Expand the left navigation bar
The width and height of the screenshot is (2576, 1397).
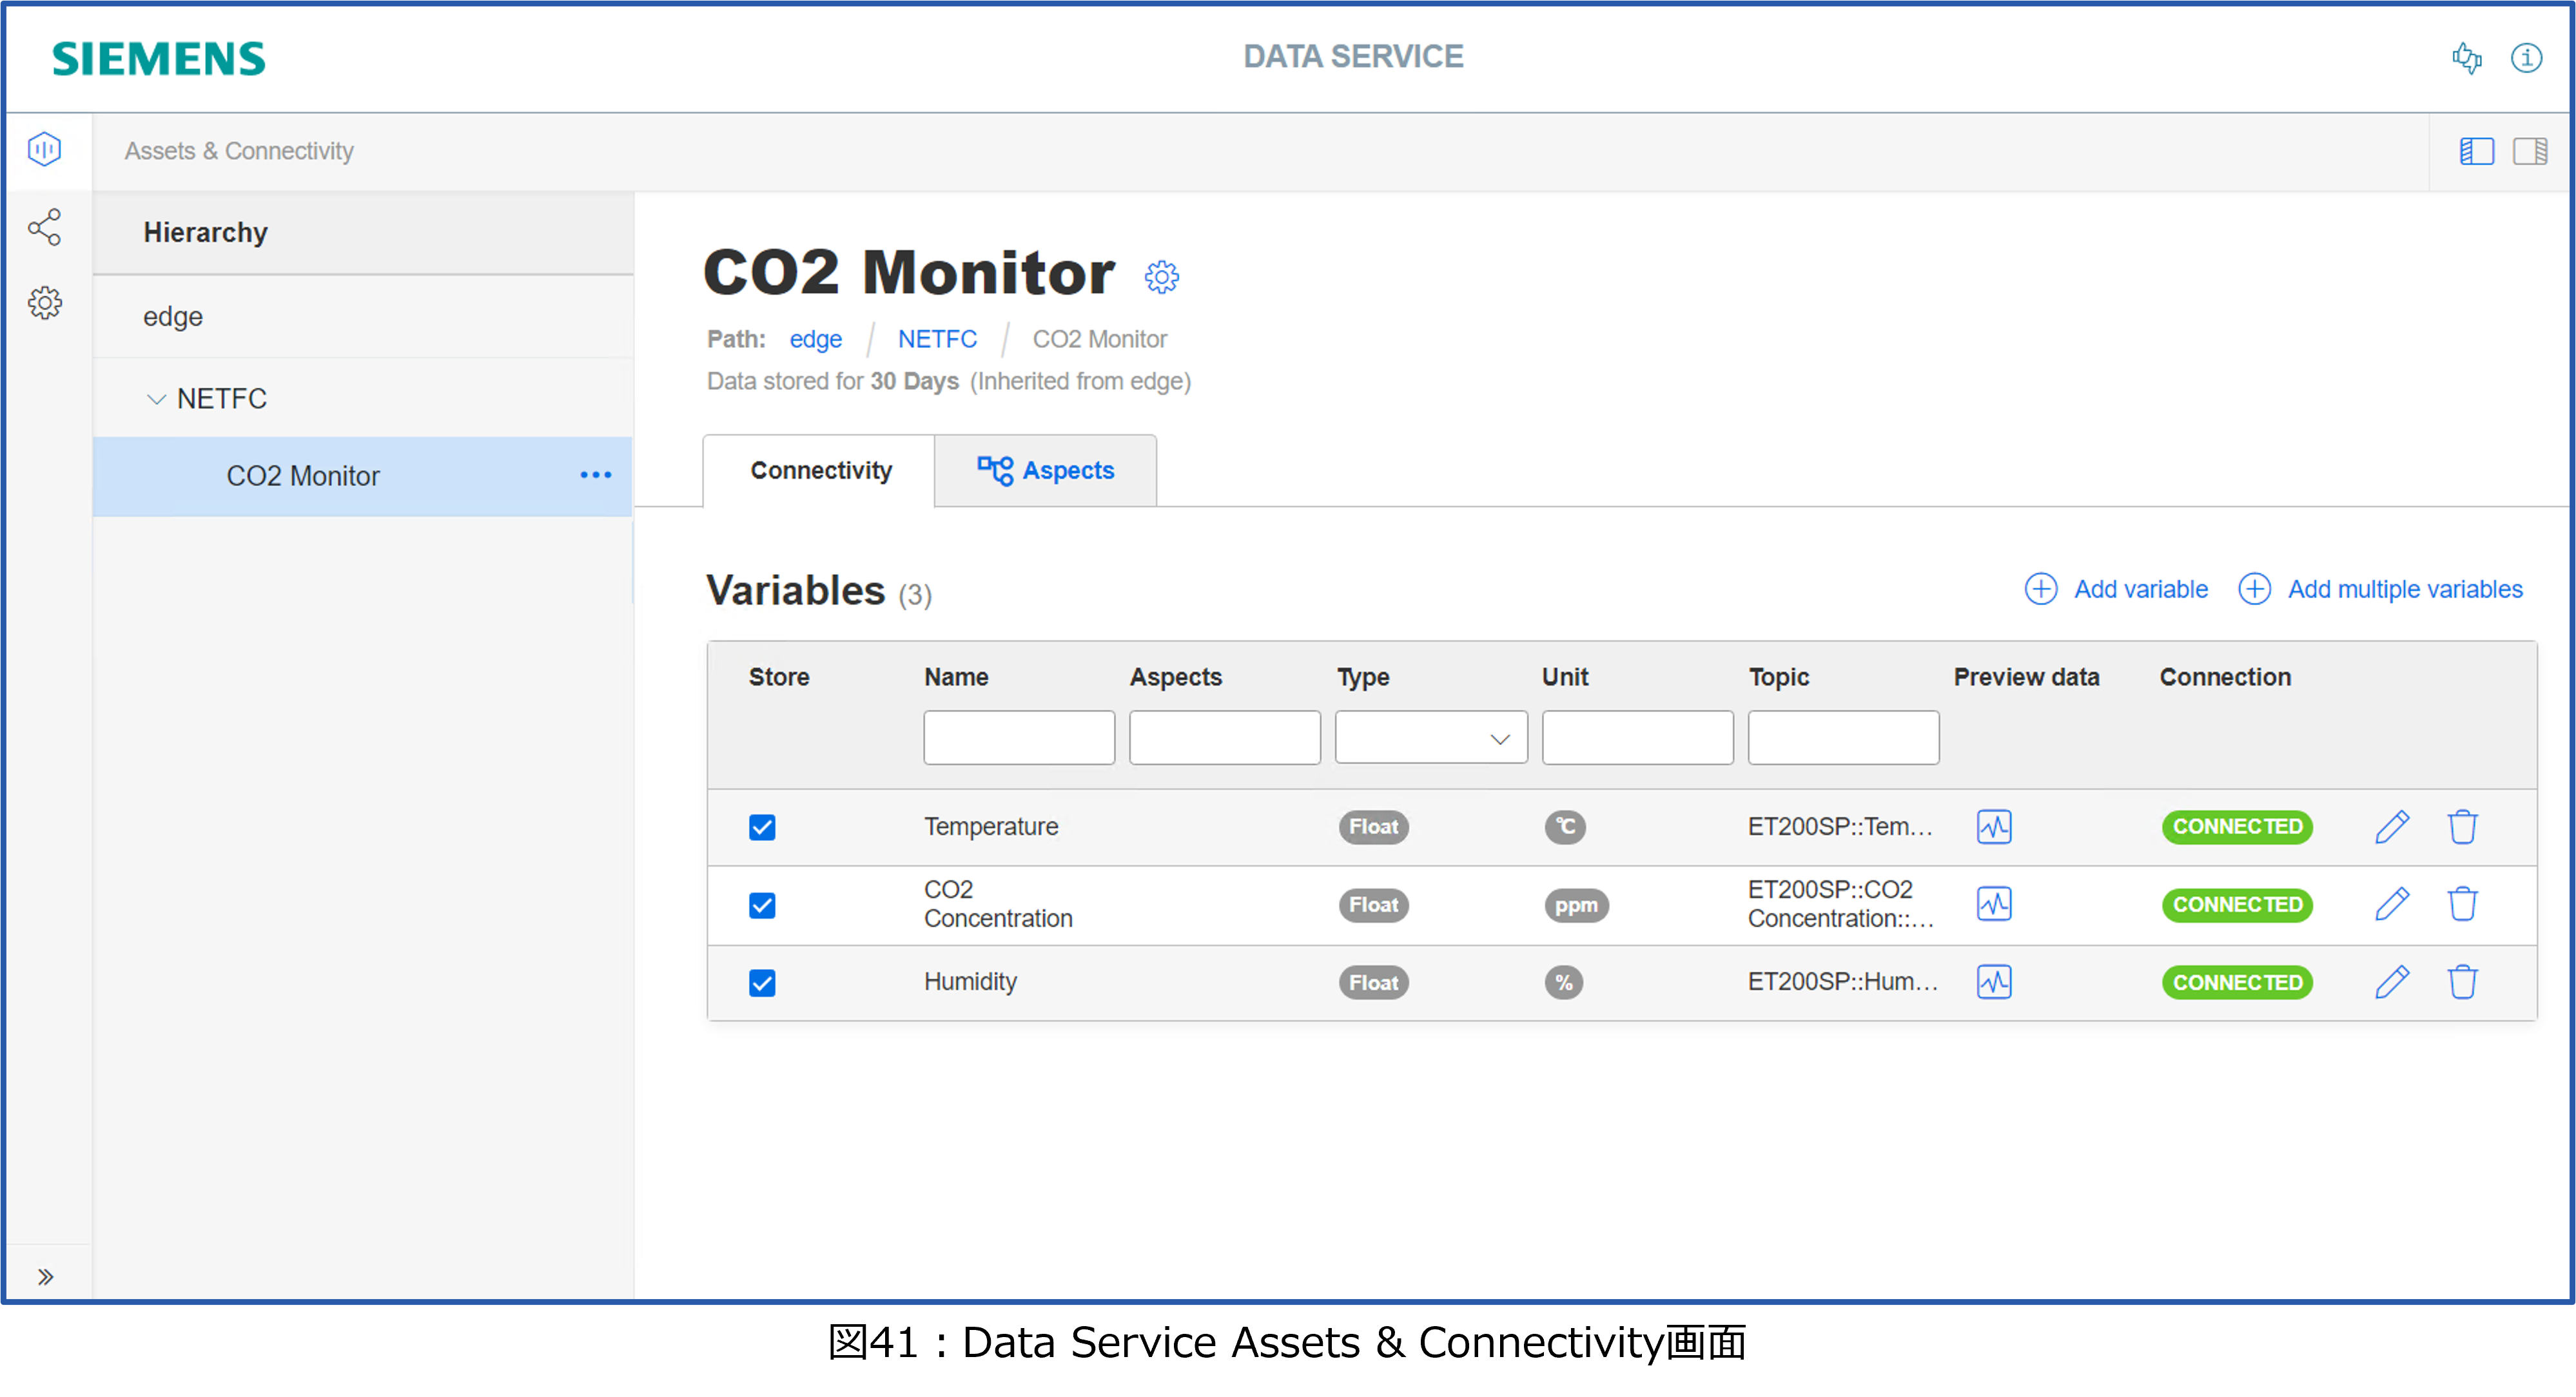click(45, 1276)
